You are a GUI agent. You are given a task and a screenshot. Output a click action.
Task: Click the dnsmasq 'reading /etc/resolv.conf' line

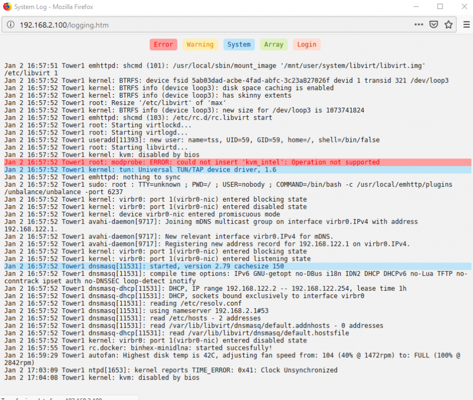(x=123, y=303)
